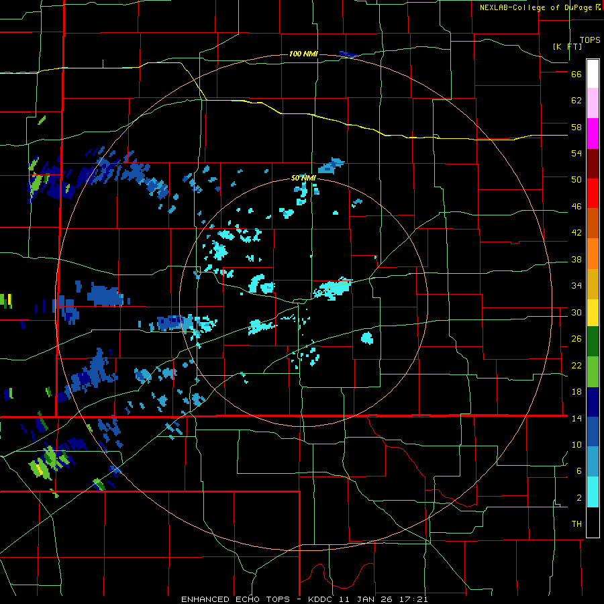Click the legend value 58
The width and height of the screenshot is (604, 604).
[x=576, y=127]
